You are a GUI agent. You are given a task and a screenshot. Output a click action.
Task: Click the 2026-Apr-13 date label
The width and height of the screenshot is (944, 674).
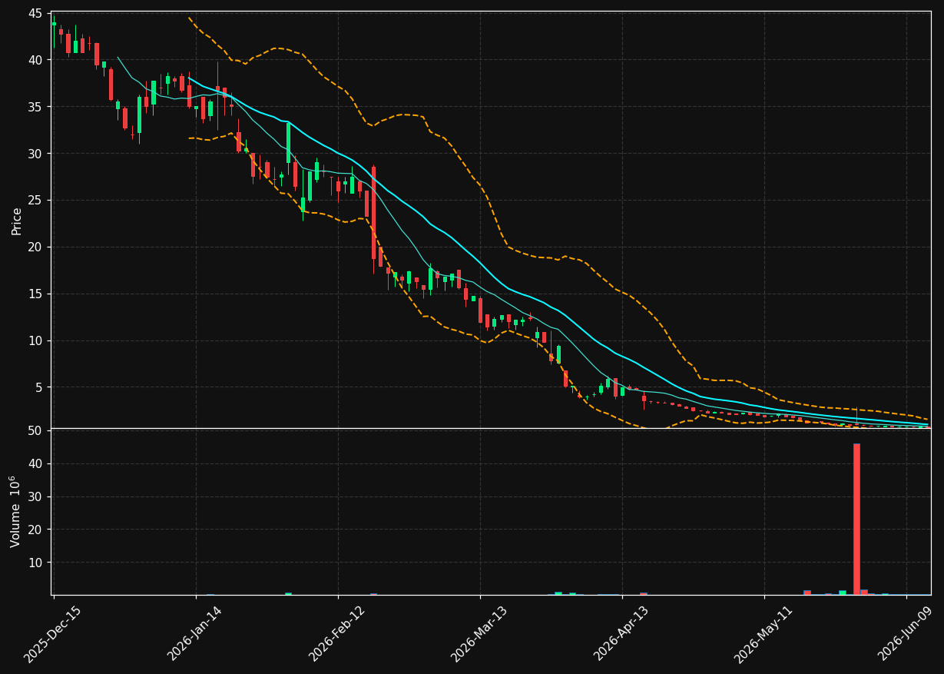point(621,633)
